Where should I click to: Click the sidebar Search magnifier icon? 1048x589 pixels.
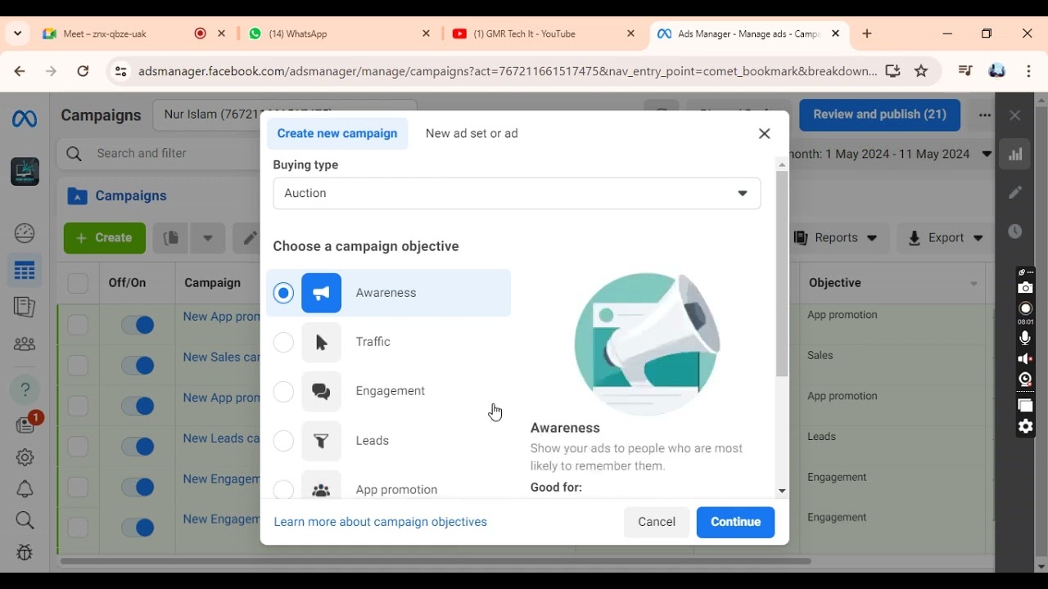(x=25, y=520)
